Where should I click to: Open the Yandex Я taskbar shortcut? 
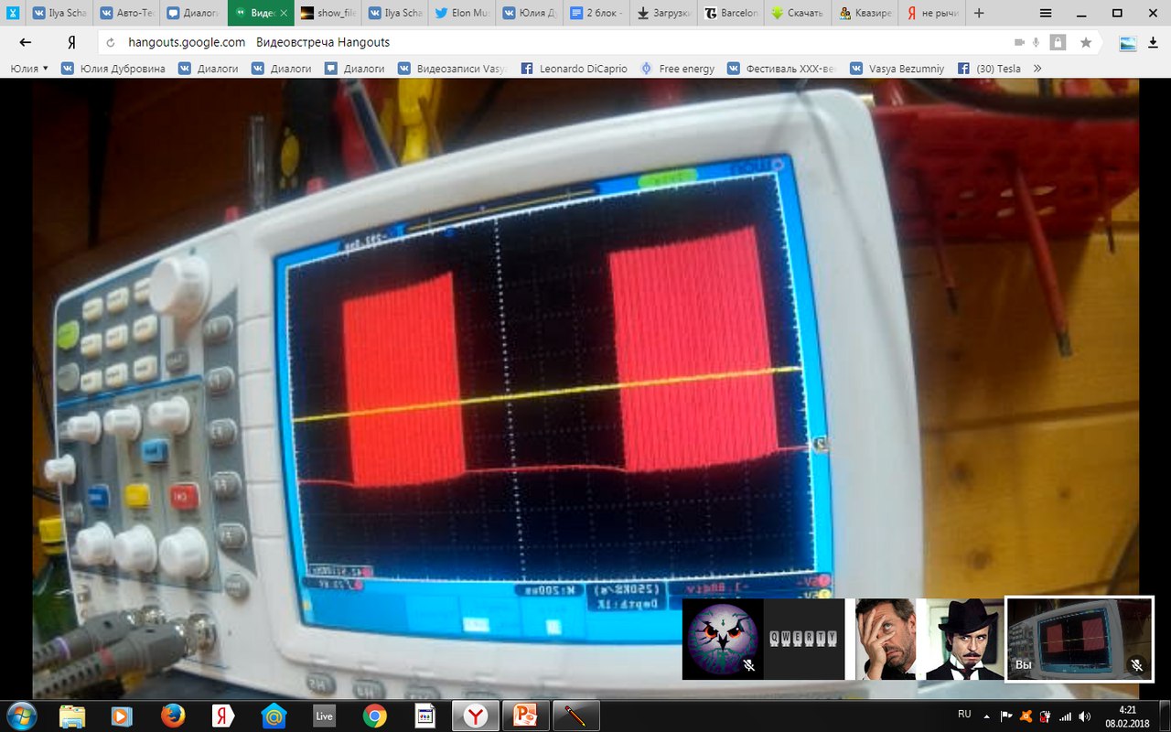(x=223, y=715)
